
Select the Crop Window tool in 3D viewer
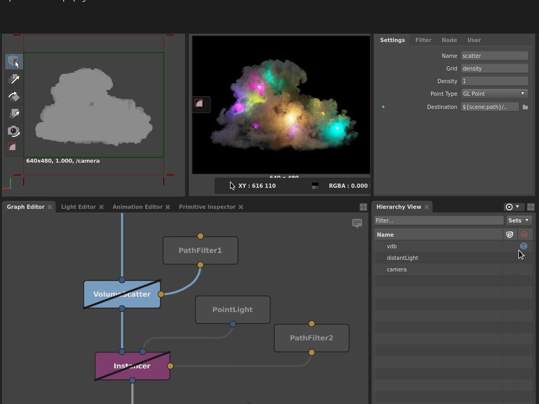pos(12,147)
